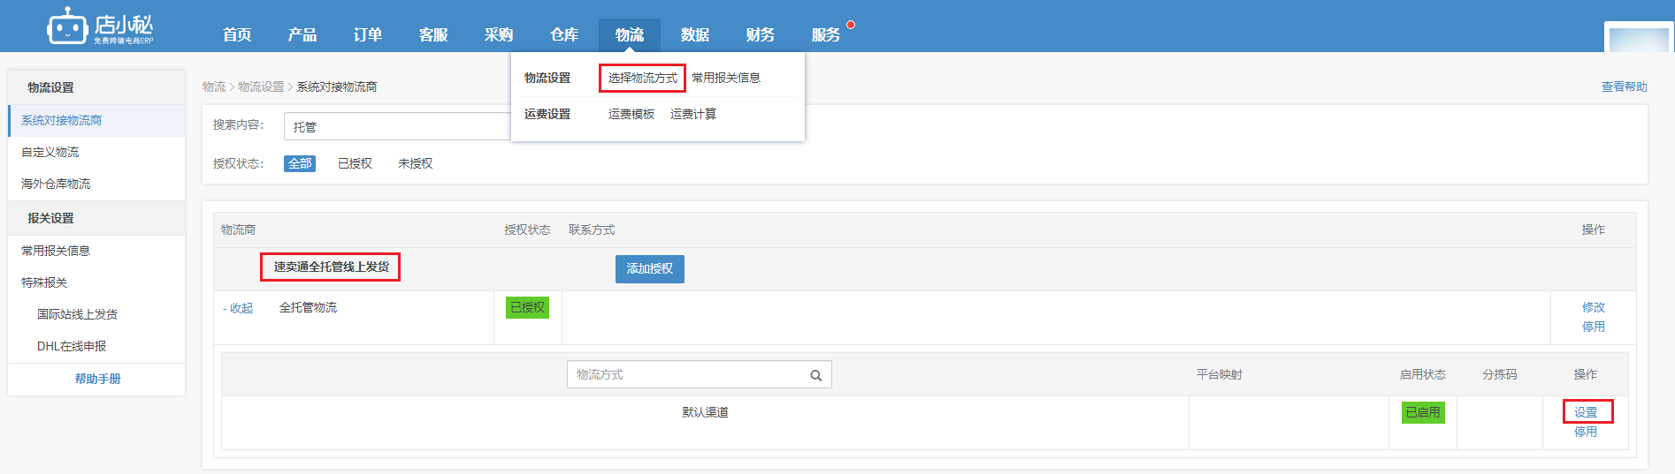Open the 订单 navigation menu
The image size is (1675, 474).
coord(368,34)
